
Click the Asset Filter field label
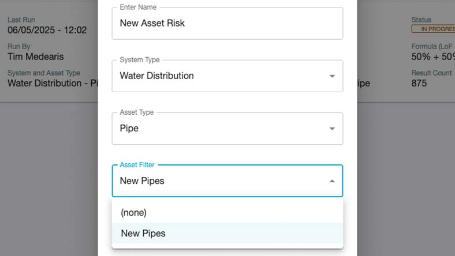pyautogui.click(x=137, y=165)
